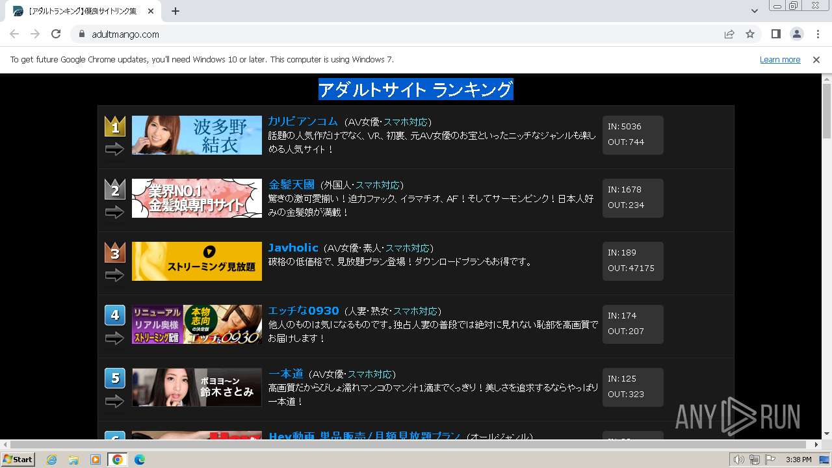This screenshot has width=832, height=468.
Task: Expand the tab search dropdown
Action: (x=754, y=11)
